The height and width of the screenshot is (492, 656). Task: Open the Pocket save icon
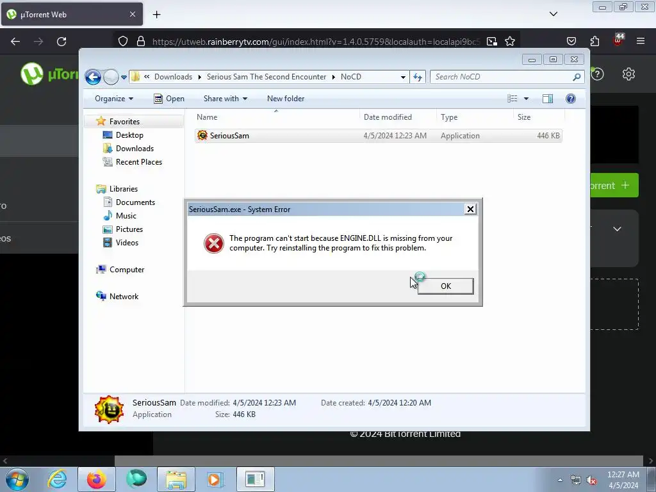pyautogui.click(x=571, y=41)
